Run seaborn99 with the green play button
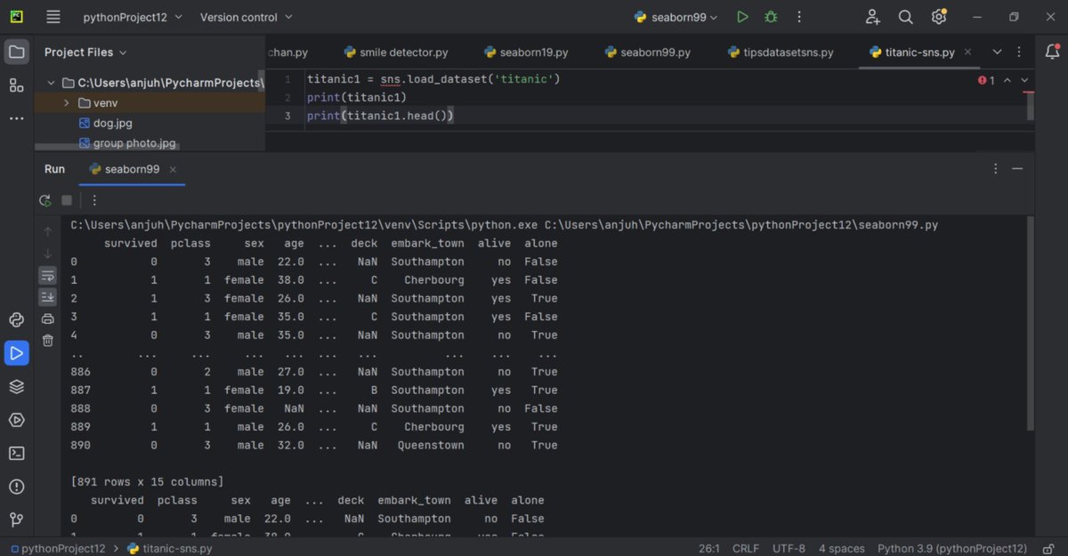 [742, 17]
